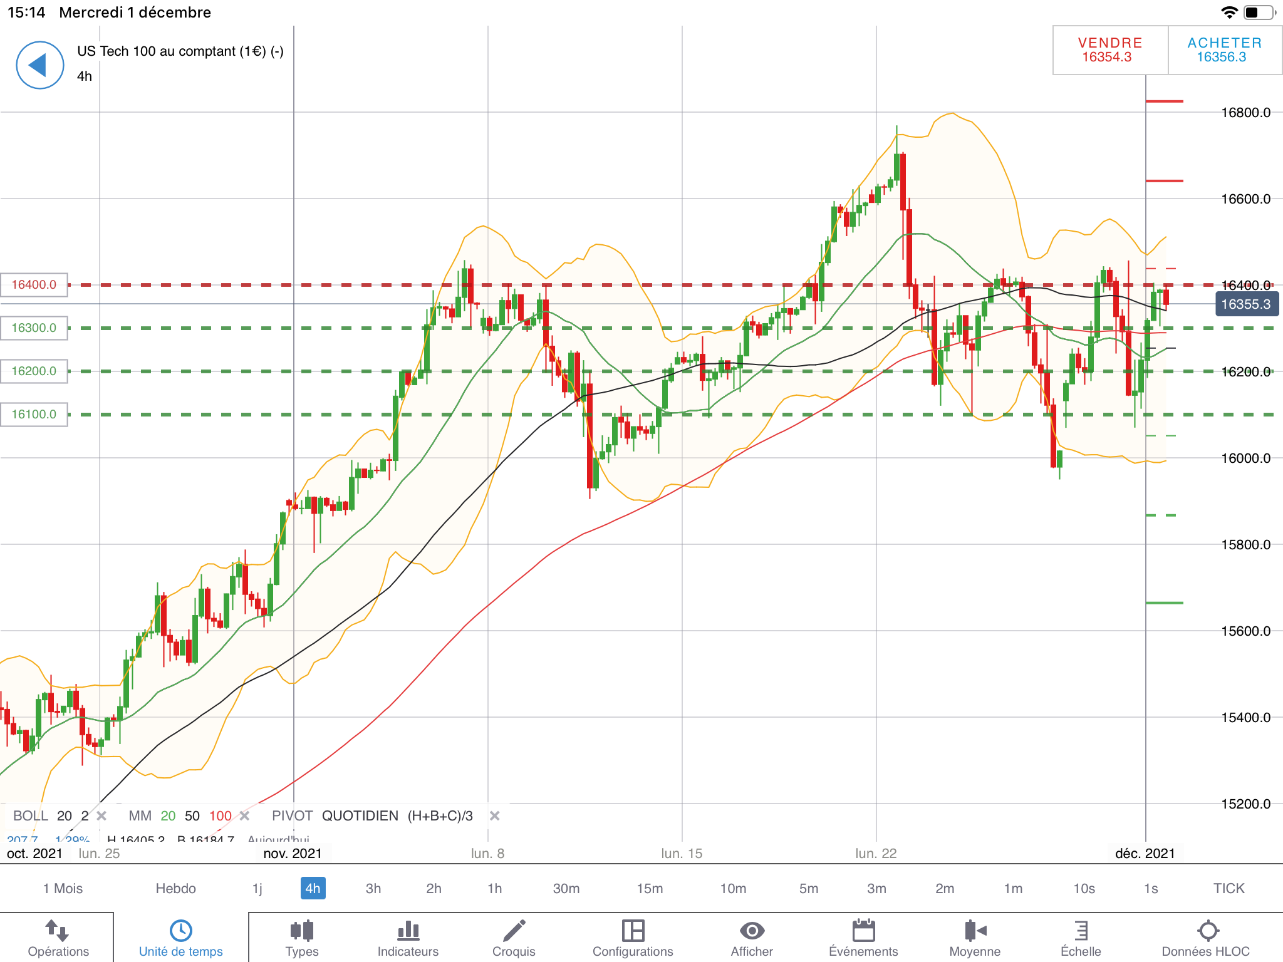Screen dimensions: 1283x962
Task: Open the Échelle scale options
Action: pyautogui.click(x=1081, y=931)
